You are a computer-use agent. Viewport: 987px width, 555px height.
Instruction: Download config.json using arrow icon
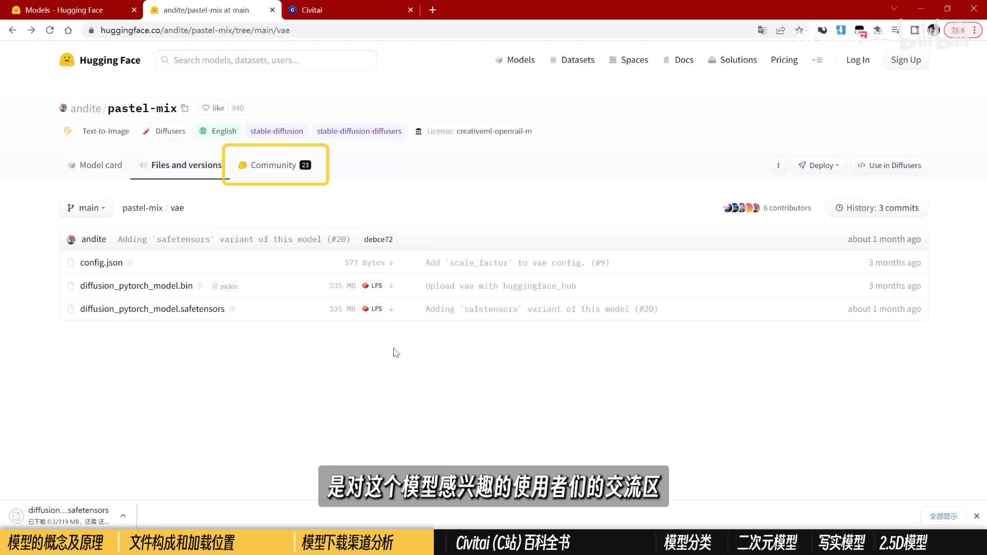click(x=391, y=263)
